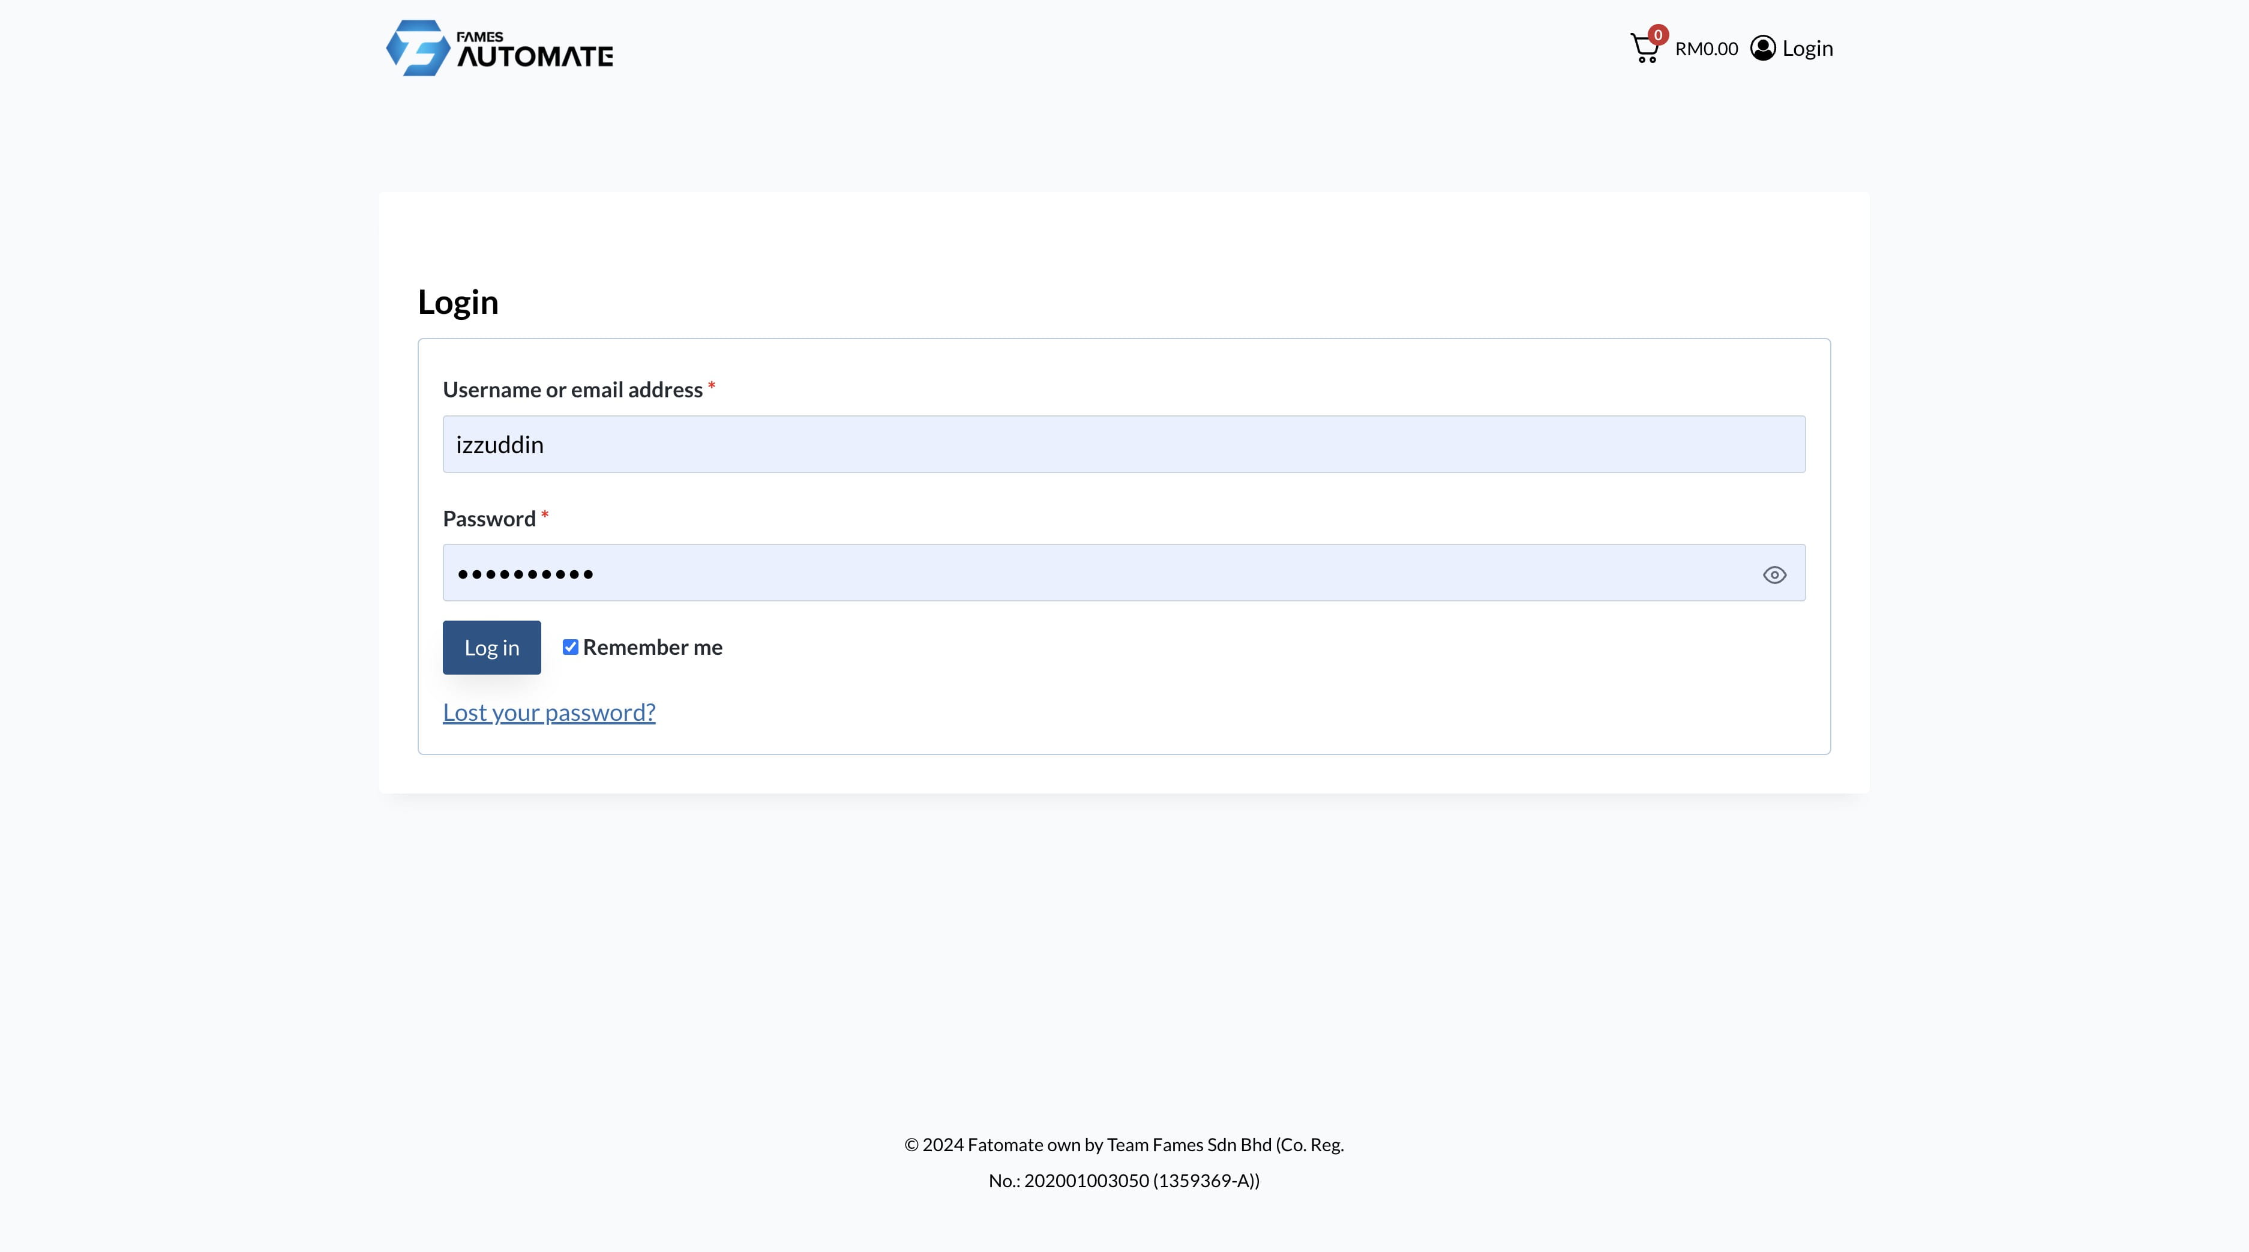Click the user account avatar icon
This screenshot has height=1252, width=2249.
[1763, 48]
